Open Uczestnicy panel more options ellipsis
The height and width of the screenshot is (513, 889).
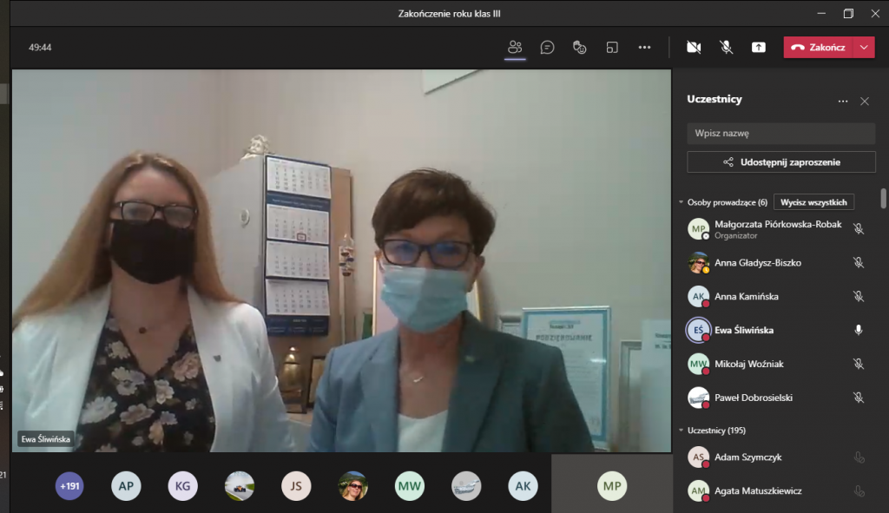point(842,101)
